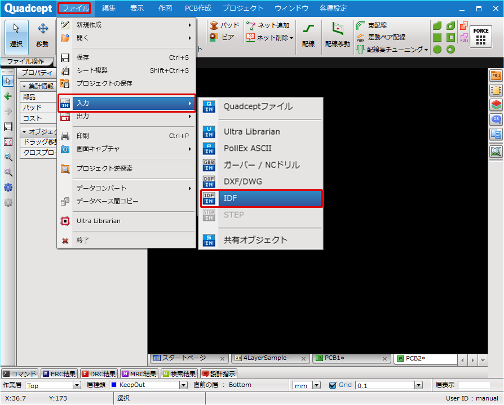The image size is (504, 405).
Task: Open the コマンド tab
Action: (20, 374)
